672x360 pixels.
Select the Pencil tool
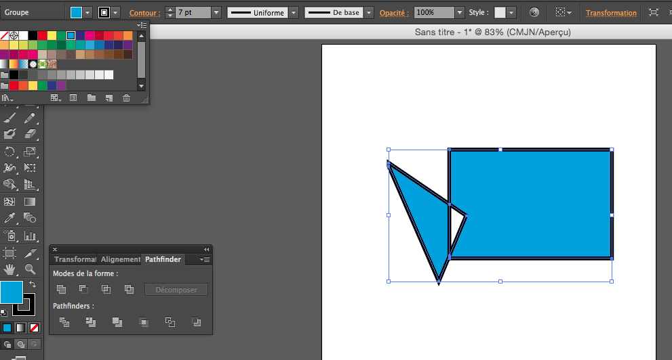pyautogui.click(x=30, y=118)
